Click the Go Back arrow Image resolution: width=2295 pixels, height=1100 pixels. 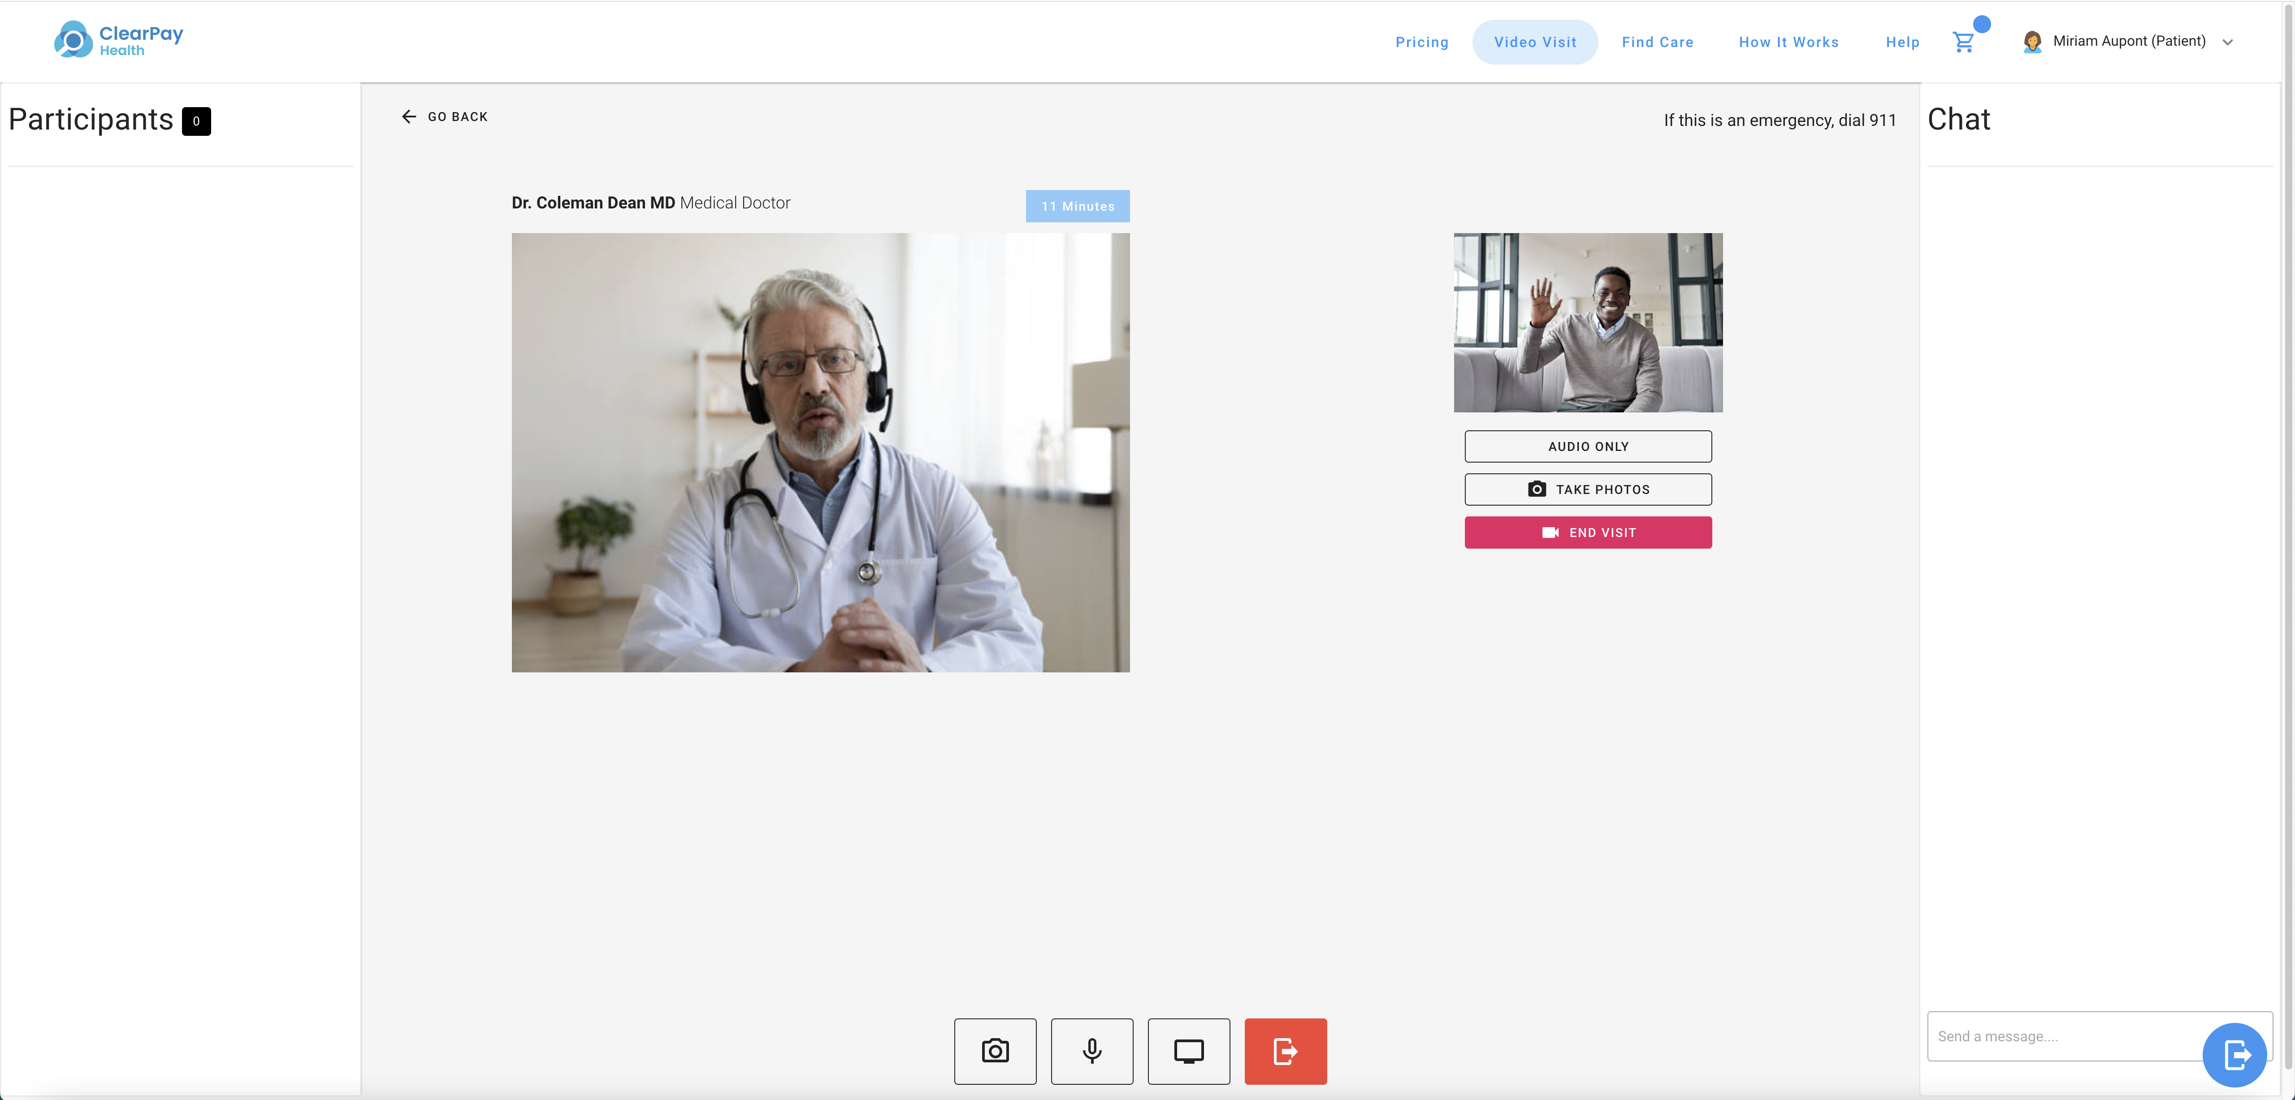(x=409, y=117)
